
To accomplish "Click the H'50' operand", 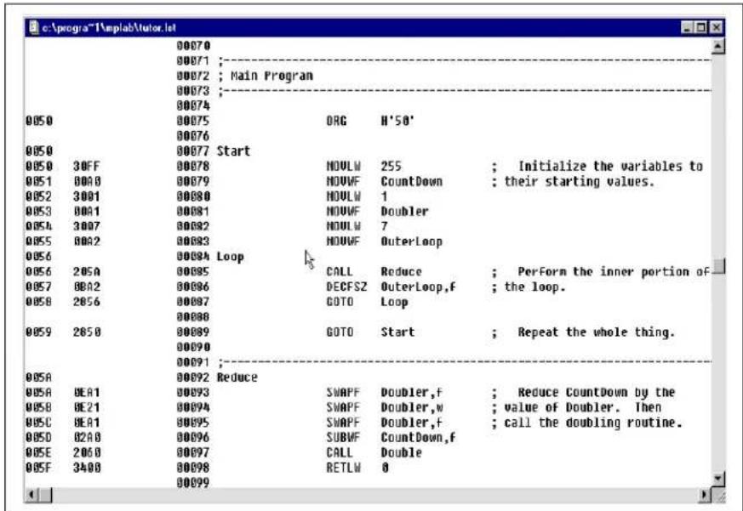I will click(397, 121).
